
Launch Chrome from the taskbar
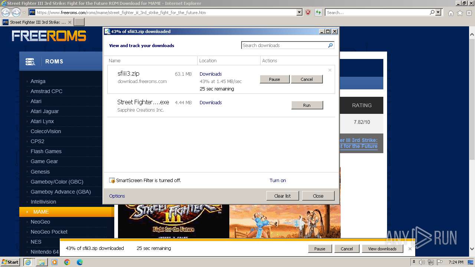pos(67,262)
